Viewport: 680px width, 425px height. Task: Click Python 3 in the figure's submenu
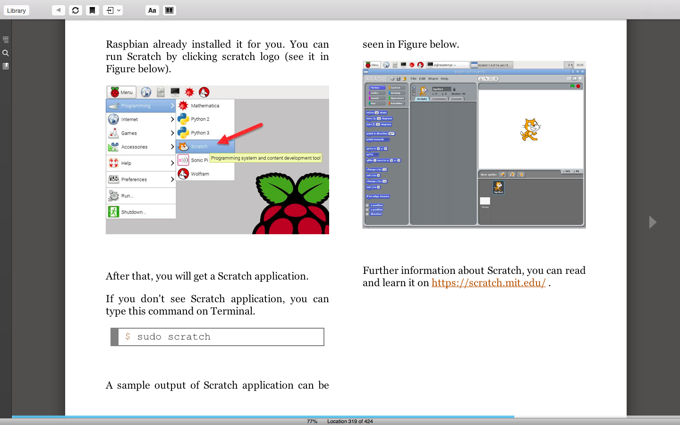coord(205,133)
